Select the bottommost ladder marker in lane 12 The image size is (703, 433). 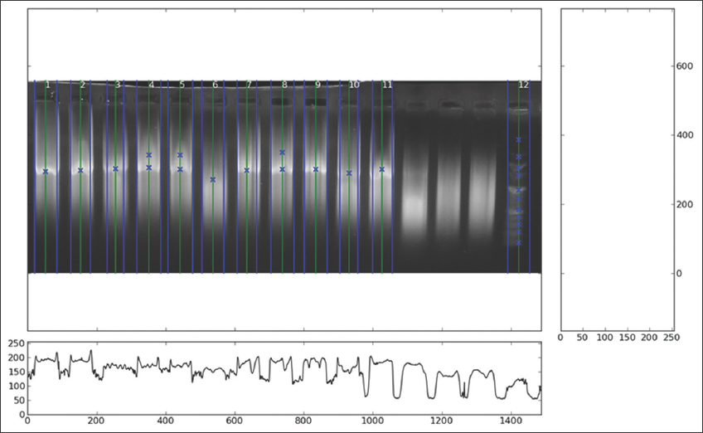tap(519, 242)
